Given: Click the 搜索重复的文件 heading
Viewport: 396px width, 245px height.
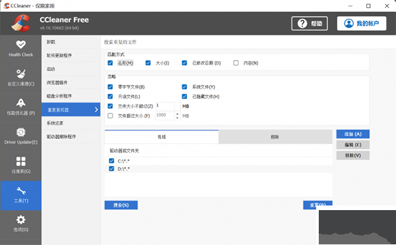Looking at the screenshot, I should (120, 42).
